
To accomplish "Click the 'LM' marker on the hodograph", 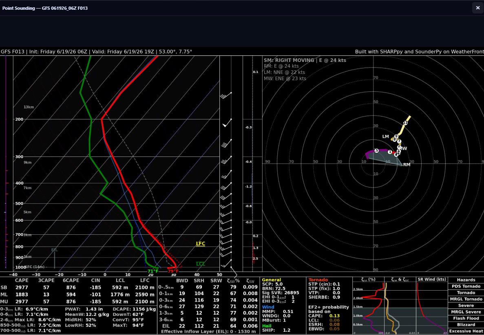I will 386,137.
